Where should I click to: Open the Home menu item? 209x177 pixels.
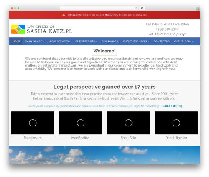(x=17, y=41)
